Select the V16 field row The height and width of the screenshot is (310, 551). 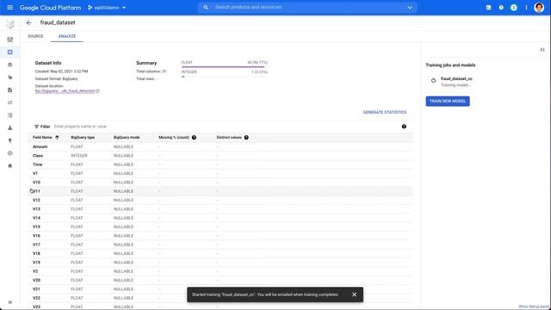click(220, 236)
